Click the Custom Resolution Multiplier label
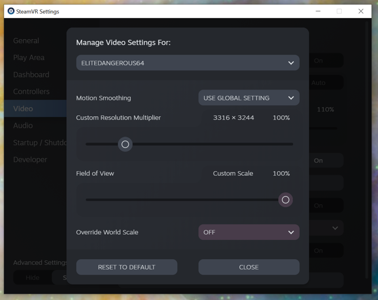378x300 pixels. click(118, 117)
